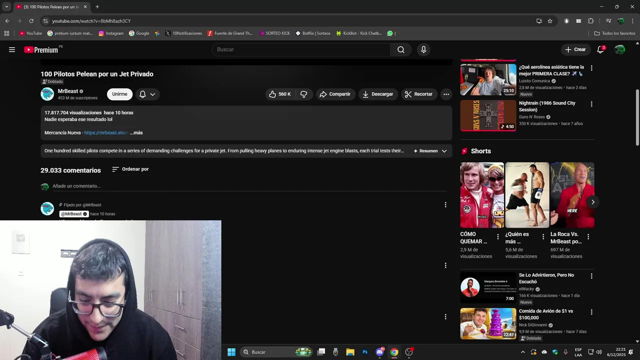
Task: Open Nightrain 4:50 video thumbnail
Action: pos(488,115)
